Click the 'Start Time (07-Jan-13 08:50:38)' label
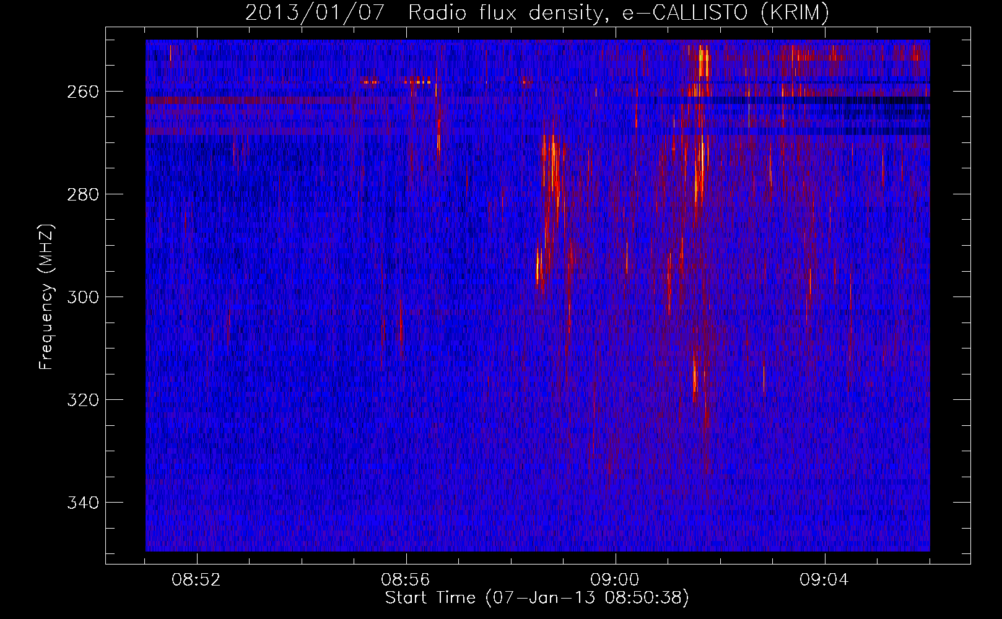 tap(537, 598)
